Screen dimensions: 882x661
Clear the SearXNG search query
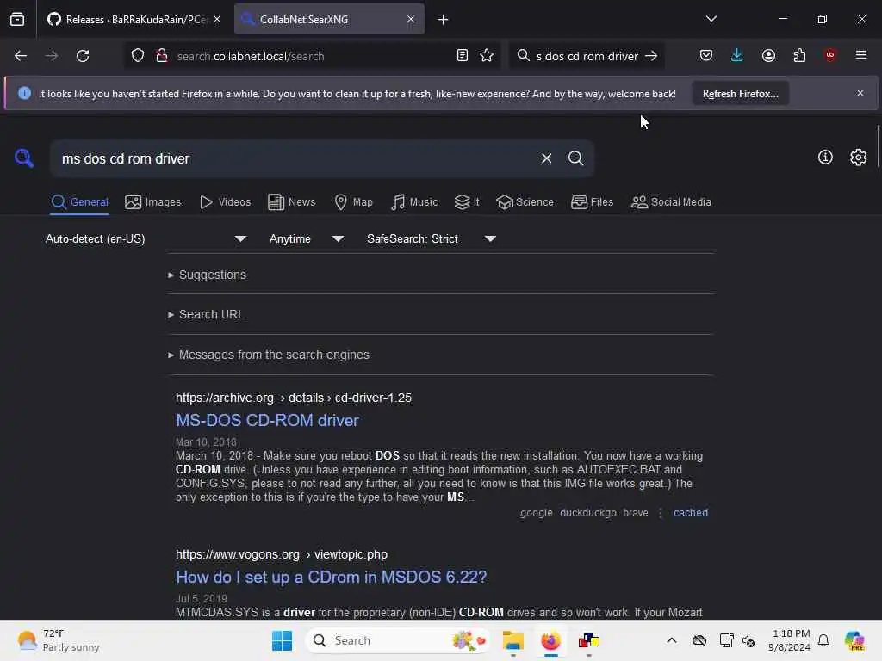pyautogui.click(x=546, y=158)
